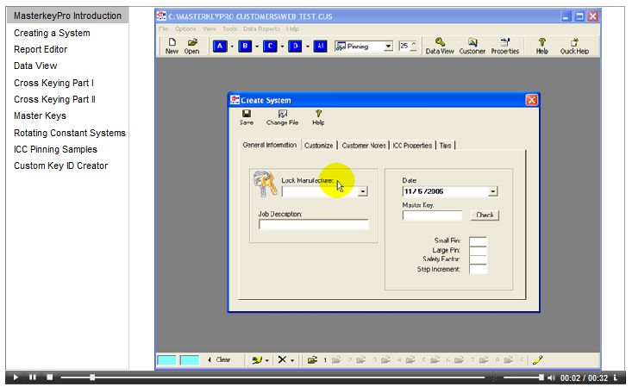Open the Master Keys video

(40, 116)
